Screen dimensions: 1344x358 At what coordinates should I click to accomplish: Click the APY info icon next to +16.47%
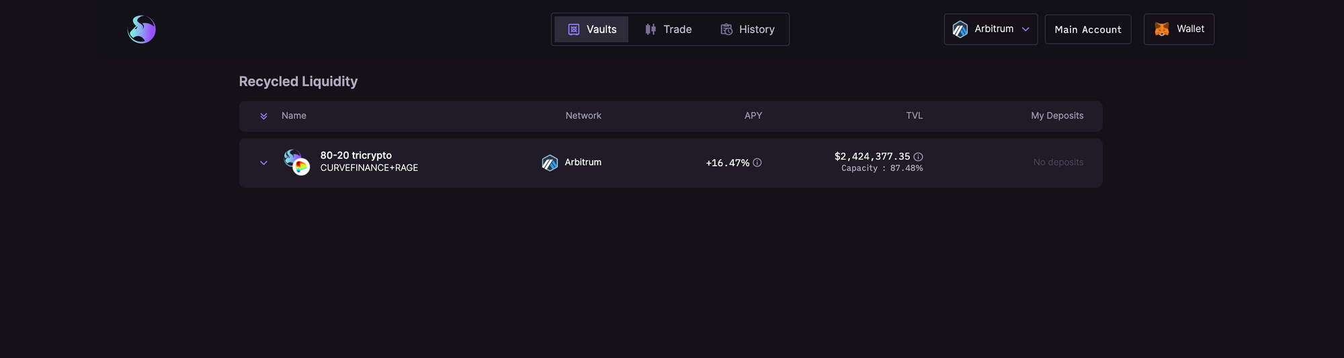[x=757, y=162]
